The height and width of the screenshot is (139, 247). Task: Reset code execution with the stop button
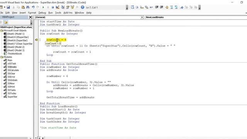click(52, 7)
